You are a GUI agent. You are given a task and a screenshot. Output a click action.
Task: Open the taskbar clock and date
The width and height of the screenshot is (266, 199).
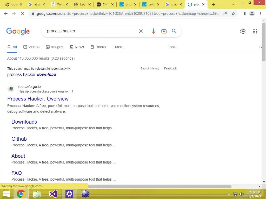click(255, 194)
